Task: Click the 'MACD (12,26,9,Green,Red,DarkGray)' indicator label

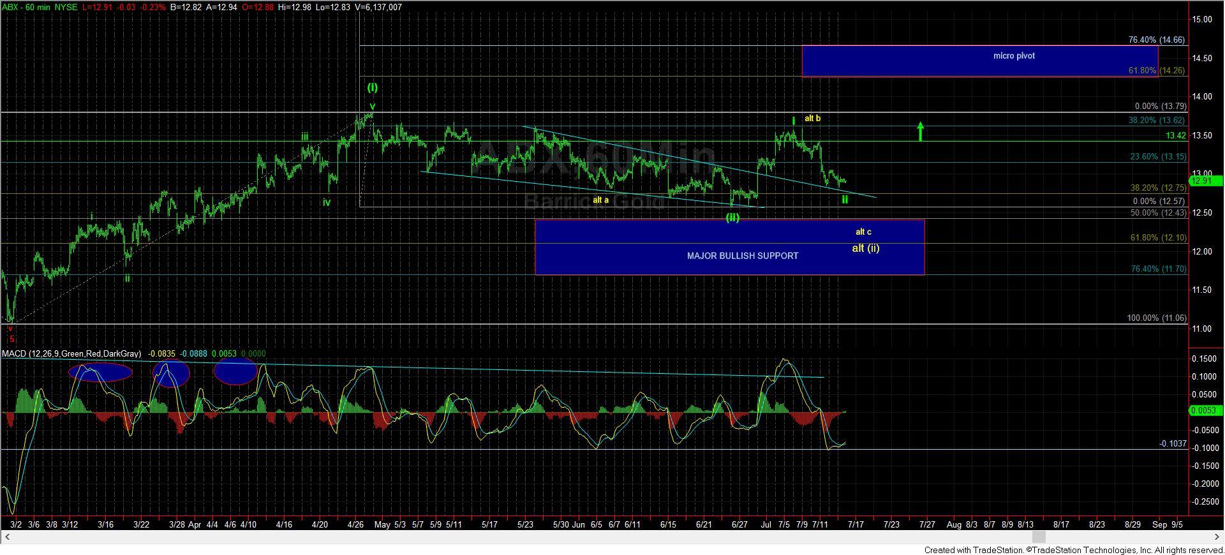Action: pos(71,353)
